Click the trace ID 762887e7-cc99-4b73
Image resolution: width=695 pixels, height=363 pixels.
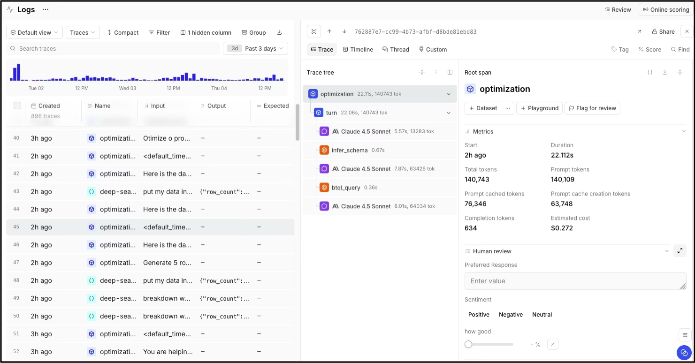(x=415, y=31)
